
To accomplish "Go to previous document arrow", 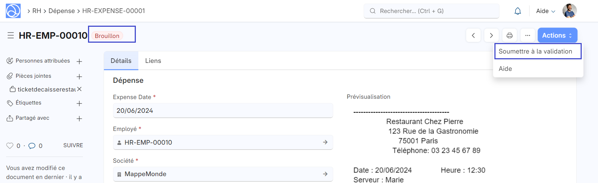I will point(473,35).
